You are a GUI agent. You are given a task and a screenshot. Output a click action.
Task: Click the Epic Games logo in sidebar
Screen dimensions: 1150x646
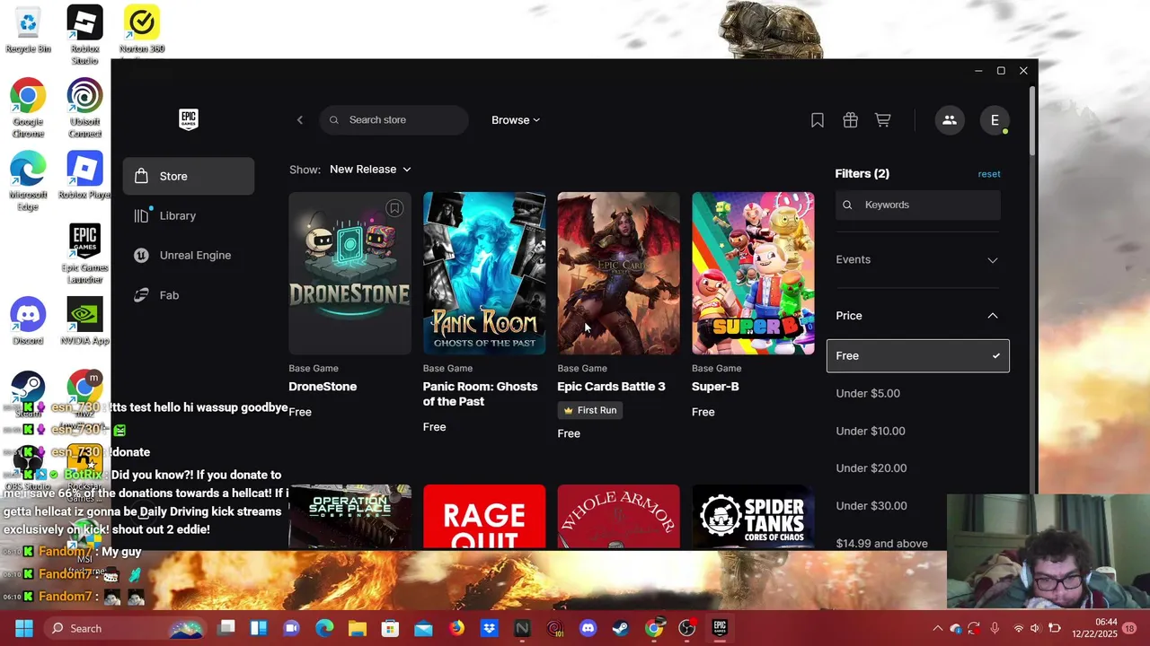[x=188, y=119]
